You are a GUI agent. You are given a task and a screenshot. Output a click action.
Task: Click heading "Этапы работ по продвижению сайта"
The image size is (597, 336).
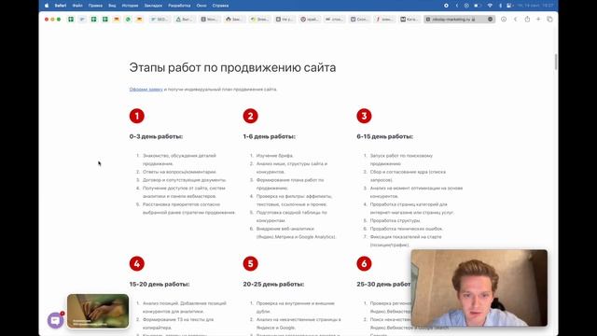(x=232, y=67)
